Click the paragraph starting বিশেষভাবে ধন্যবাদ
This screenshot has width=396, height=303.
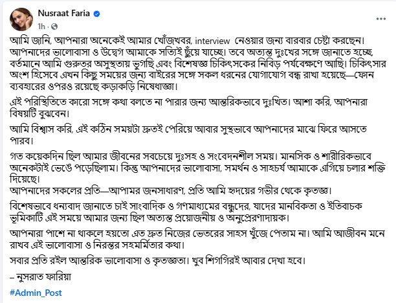[x=186, y=212]
